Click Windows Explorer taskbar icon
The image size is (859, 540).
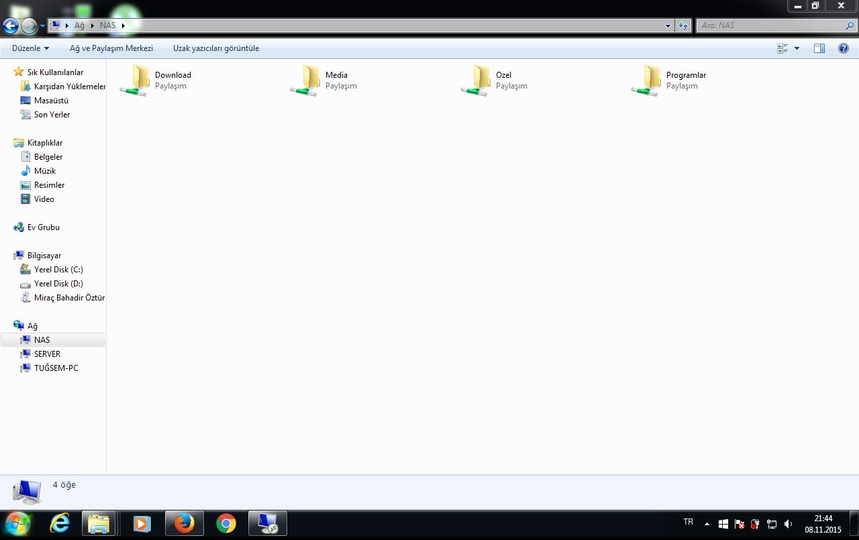click(x=99, y=523)
